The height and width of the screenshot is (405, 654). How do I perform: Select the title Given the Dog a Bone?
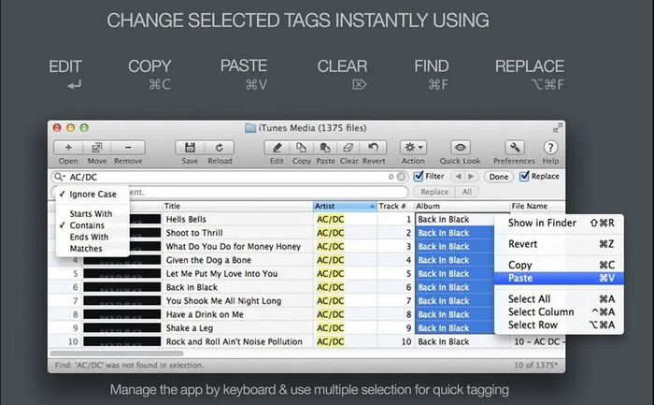point(208,260)
